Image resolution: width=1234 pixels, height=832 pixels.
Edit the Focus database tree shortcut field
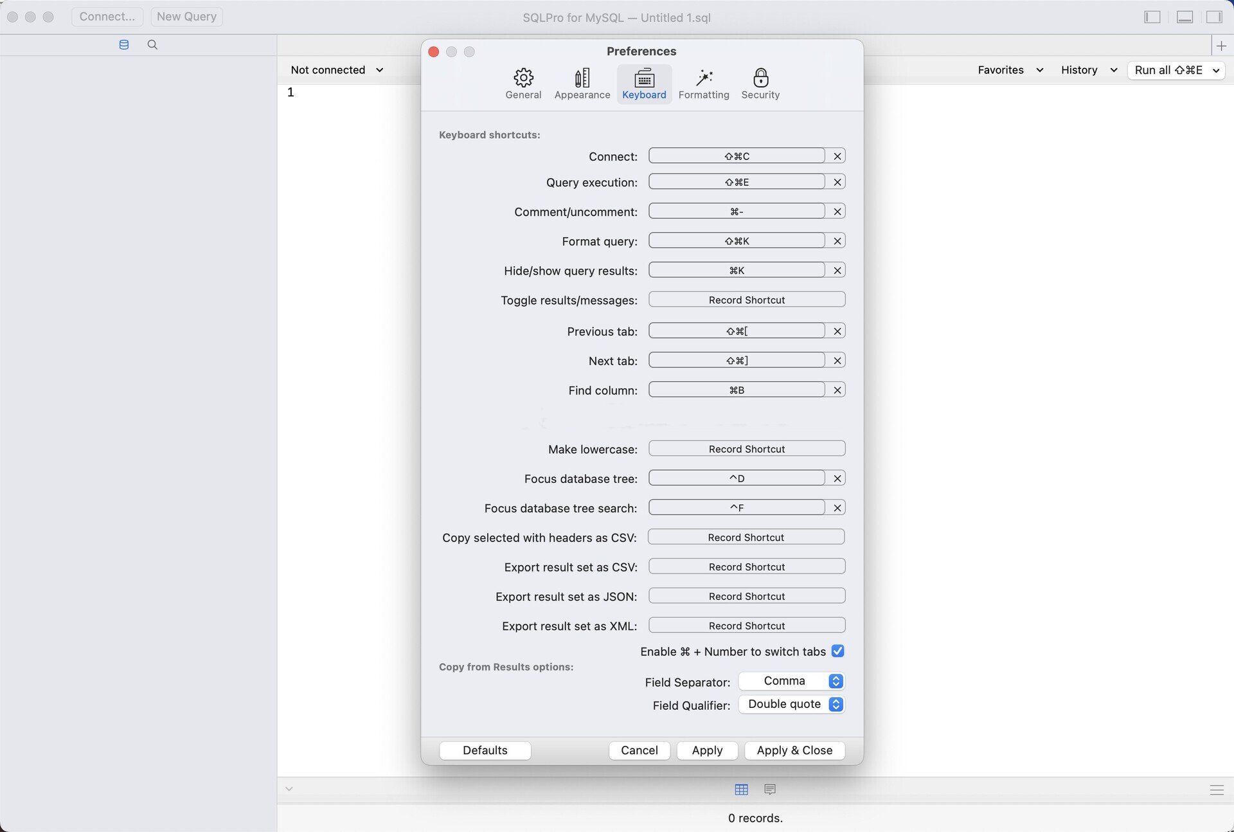(x=737, y=478)
